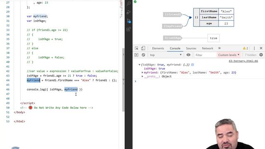Image resolution: width=265 pixels, height=149 pixels.
Task: Open the console settings gear
Action: pyautogui.click(x=261, y=55)
